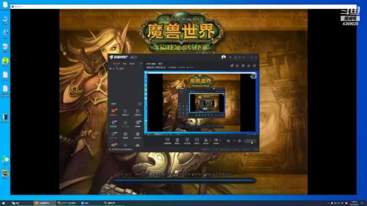
Task: Add a screen capture source from bottom bar
Action: click(x=167, y=141)
